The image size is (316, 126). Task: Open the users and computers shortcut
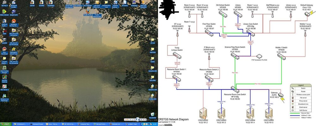coord(143,4)
